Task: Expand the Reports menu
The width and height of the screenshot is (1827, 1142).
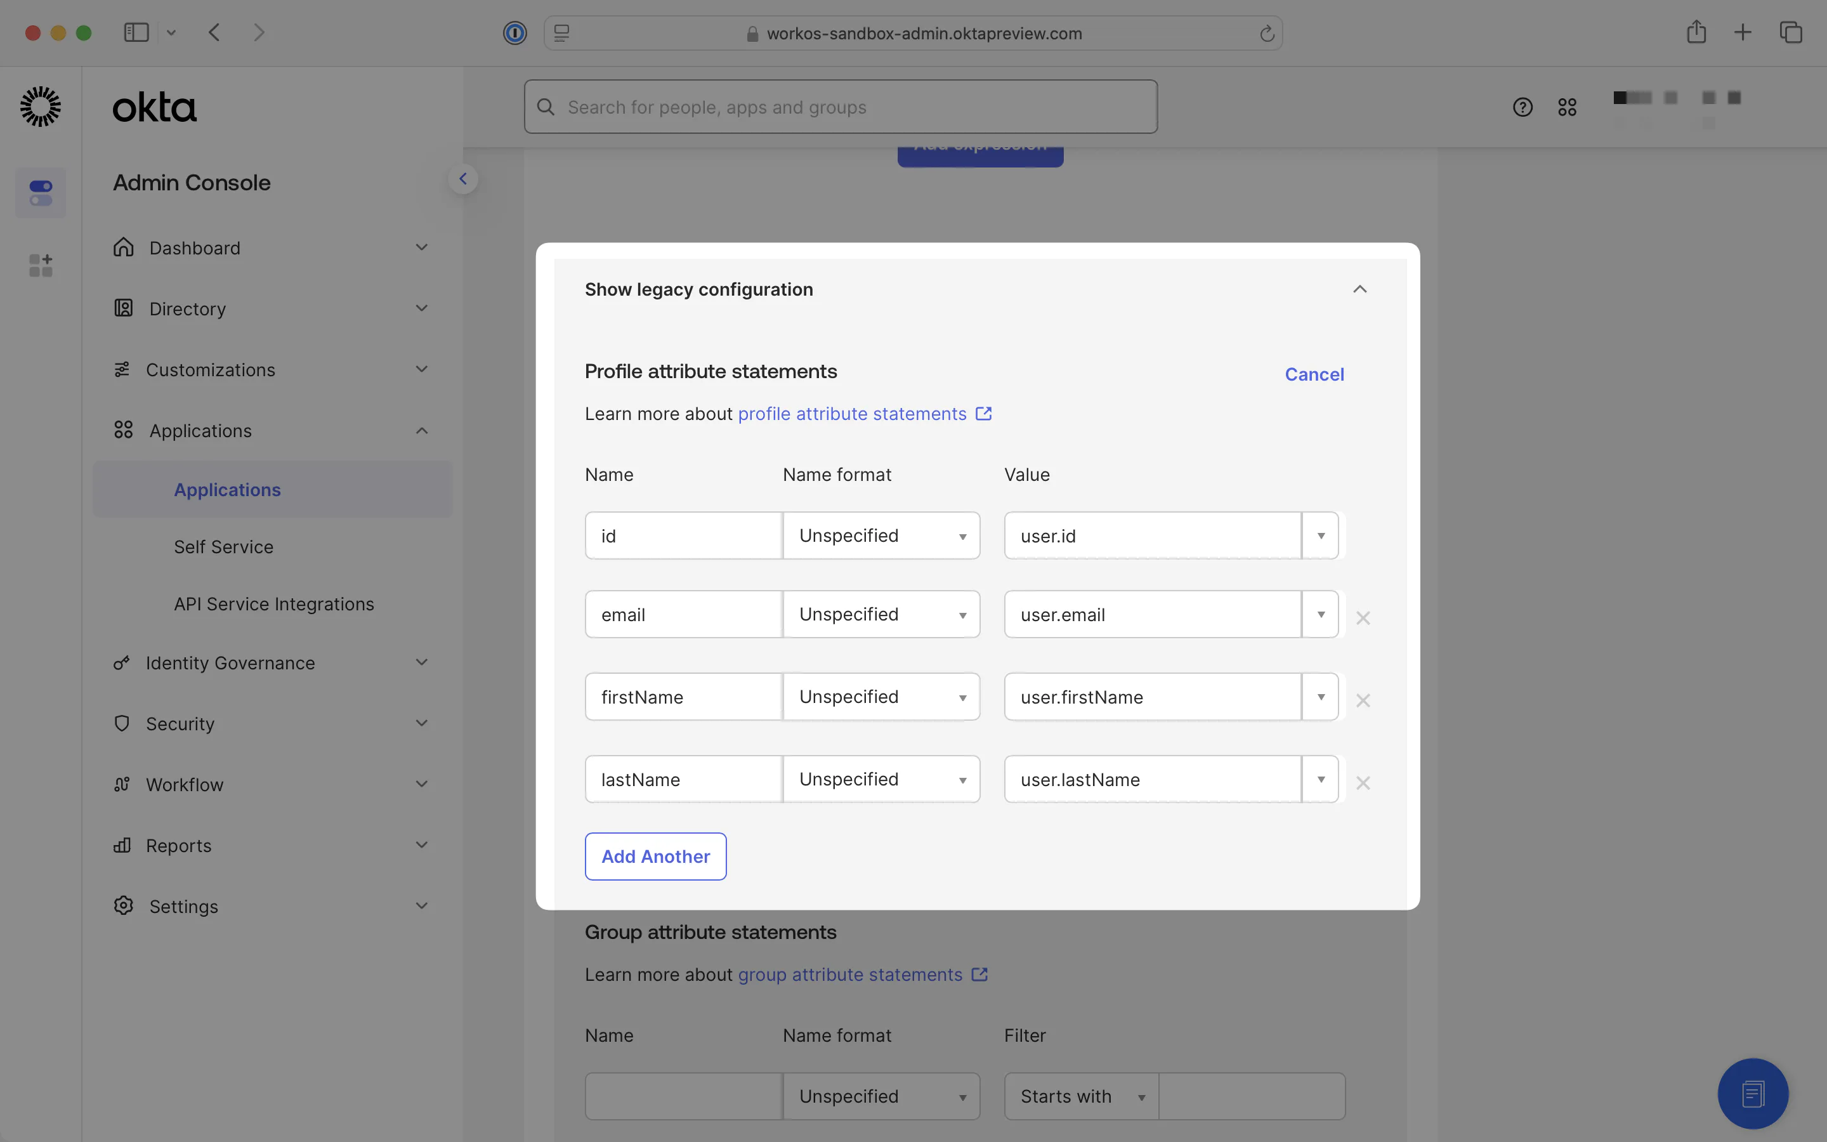Action: pos(422,845)
